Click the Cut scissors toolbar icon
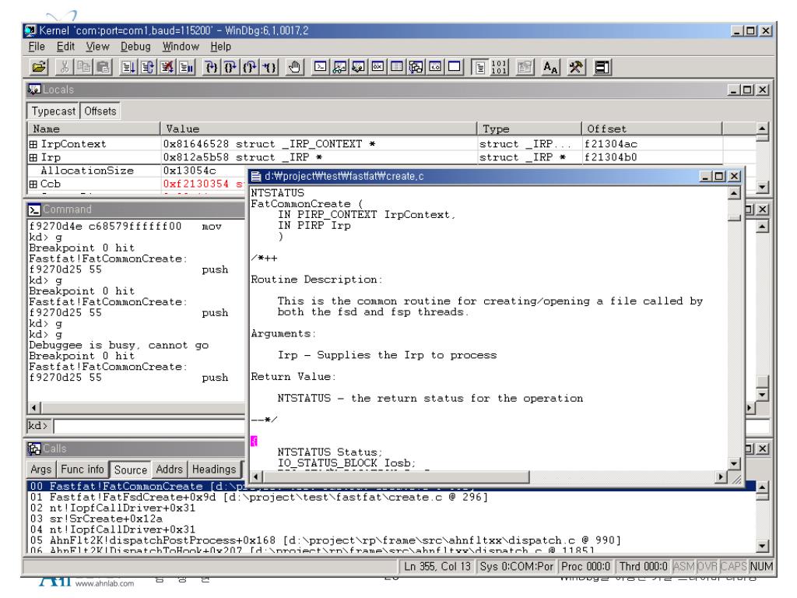Screen dimensions: 797x598 65,67
